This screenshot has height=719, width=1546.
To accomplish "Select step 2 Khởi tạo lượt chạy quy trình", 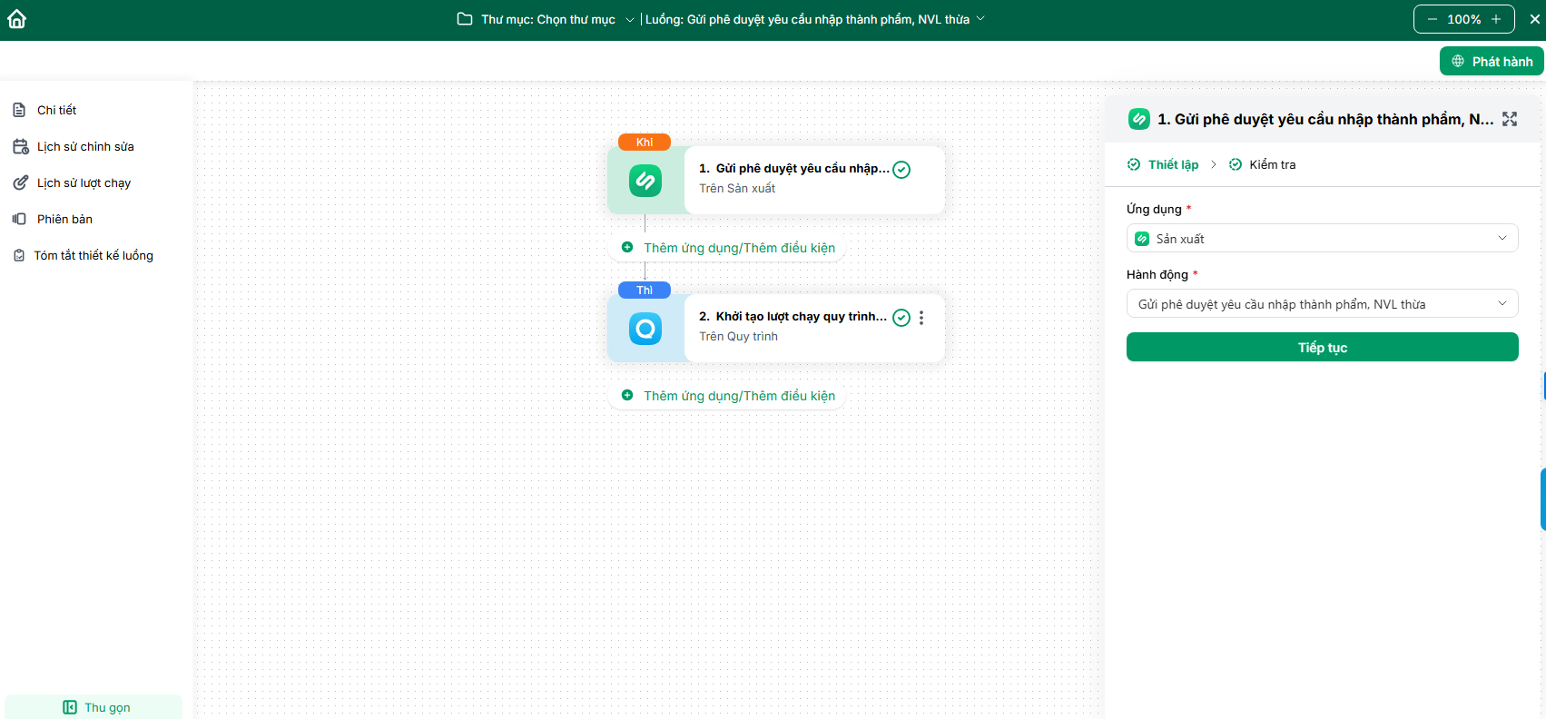I will coord(776,328).
